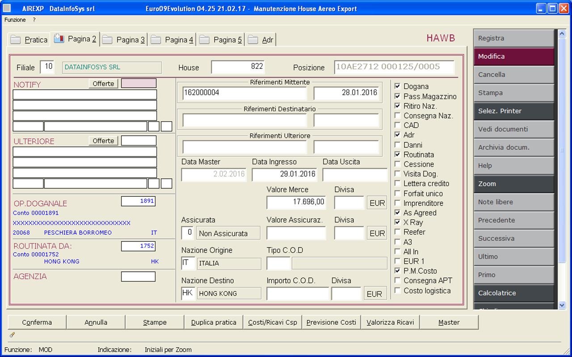572x357 pixels.
Task: Click EUR button next to Importo C.O.D.
Action: click(x=374, y=294)
